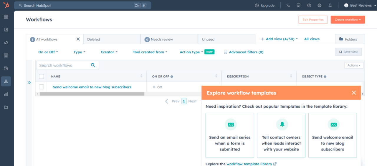The width and height of the screenshot is (377, 166).
Task: Open the Actions dropdown above the table
Action: 354,65
